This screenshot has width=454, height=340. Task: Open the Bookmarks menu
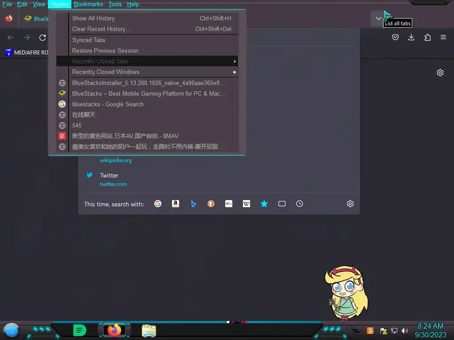coord(88,4)
